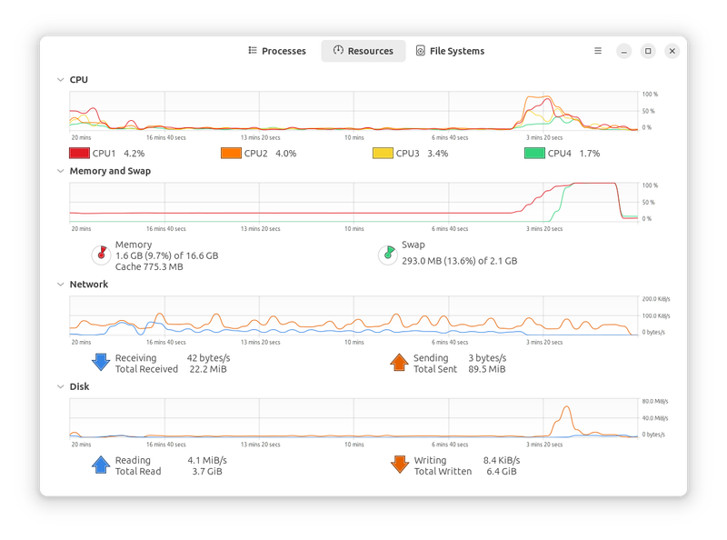Collapse the Network section
Image resolution: width=727 pixels, height=540 pixels.
tap(61, 285)
